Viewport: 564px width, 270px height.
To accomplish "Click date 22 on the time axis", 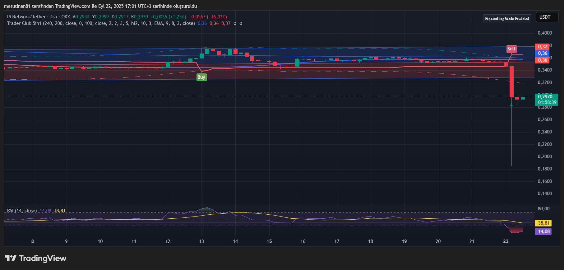I will (506, 241).
